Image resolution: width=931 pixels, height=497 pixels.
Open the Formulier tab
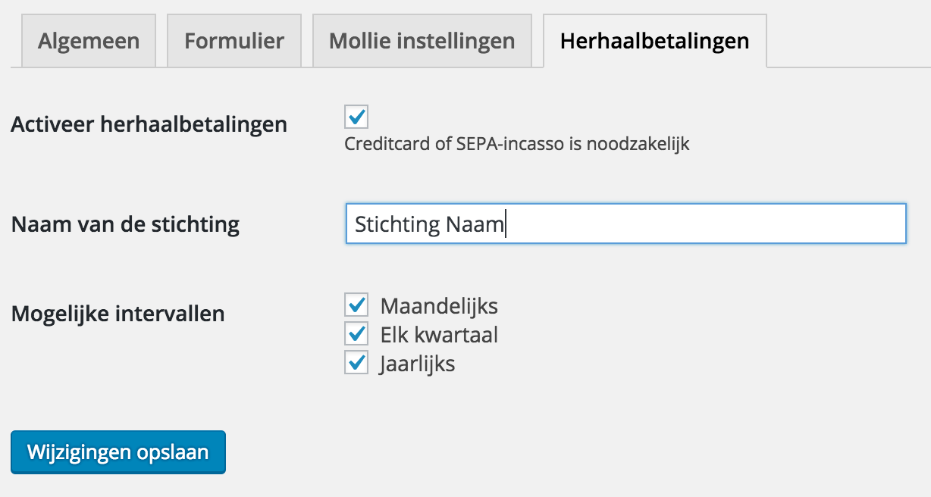(234, 41)
